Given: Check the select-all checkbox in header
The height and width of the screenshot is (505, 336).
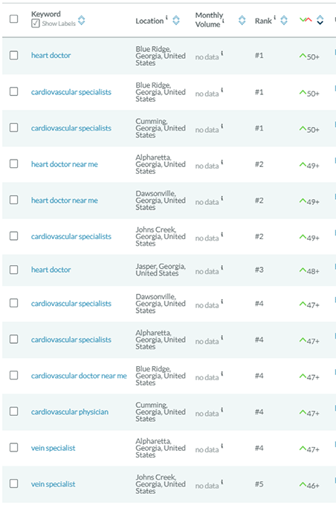Looking at the screenshot, I should click(14, 19).
